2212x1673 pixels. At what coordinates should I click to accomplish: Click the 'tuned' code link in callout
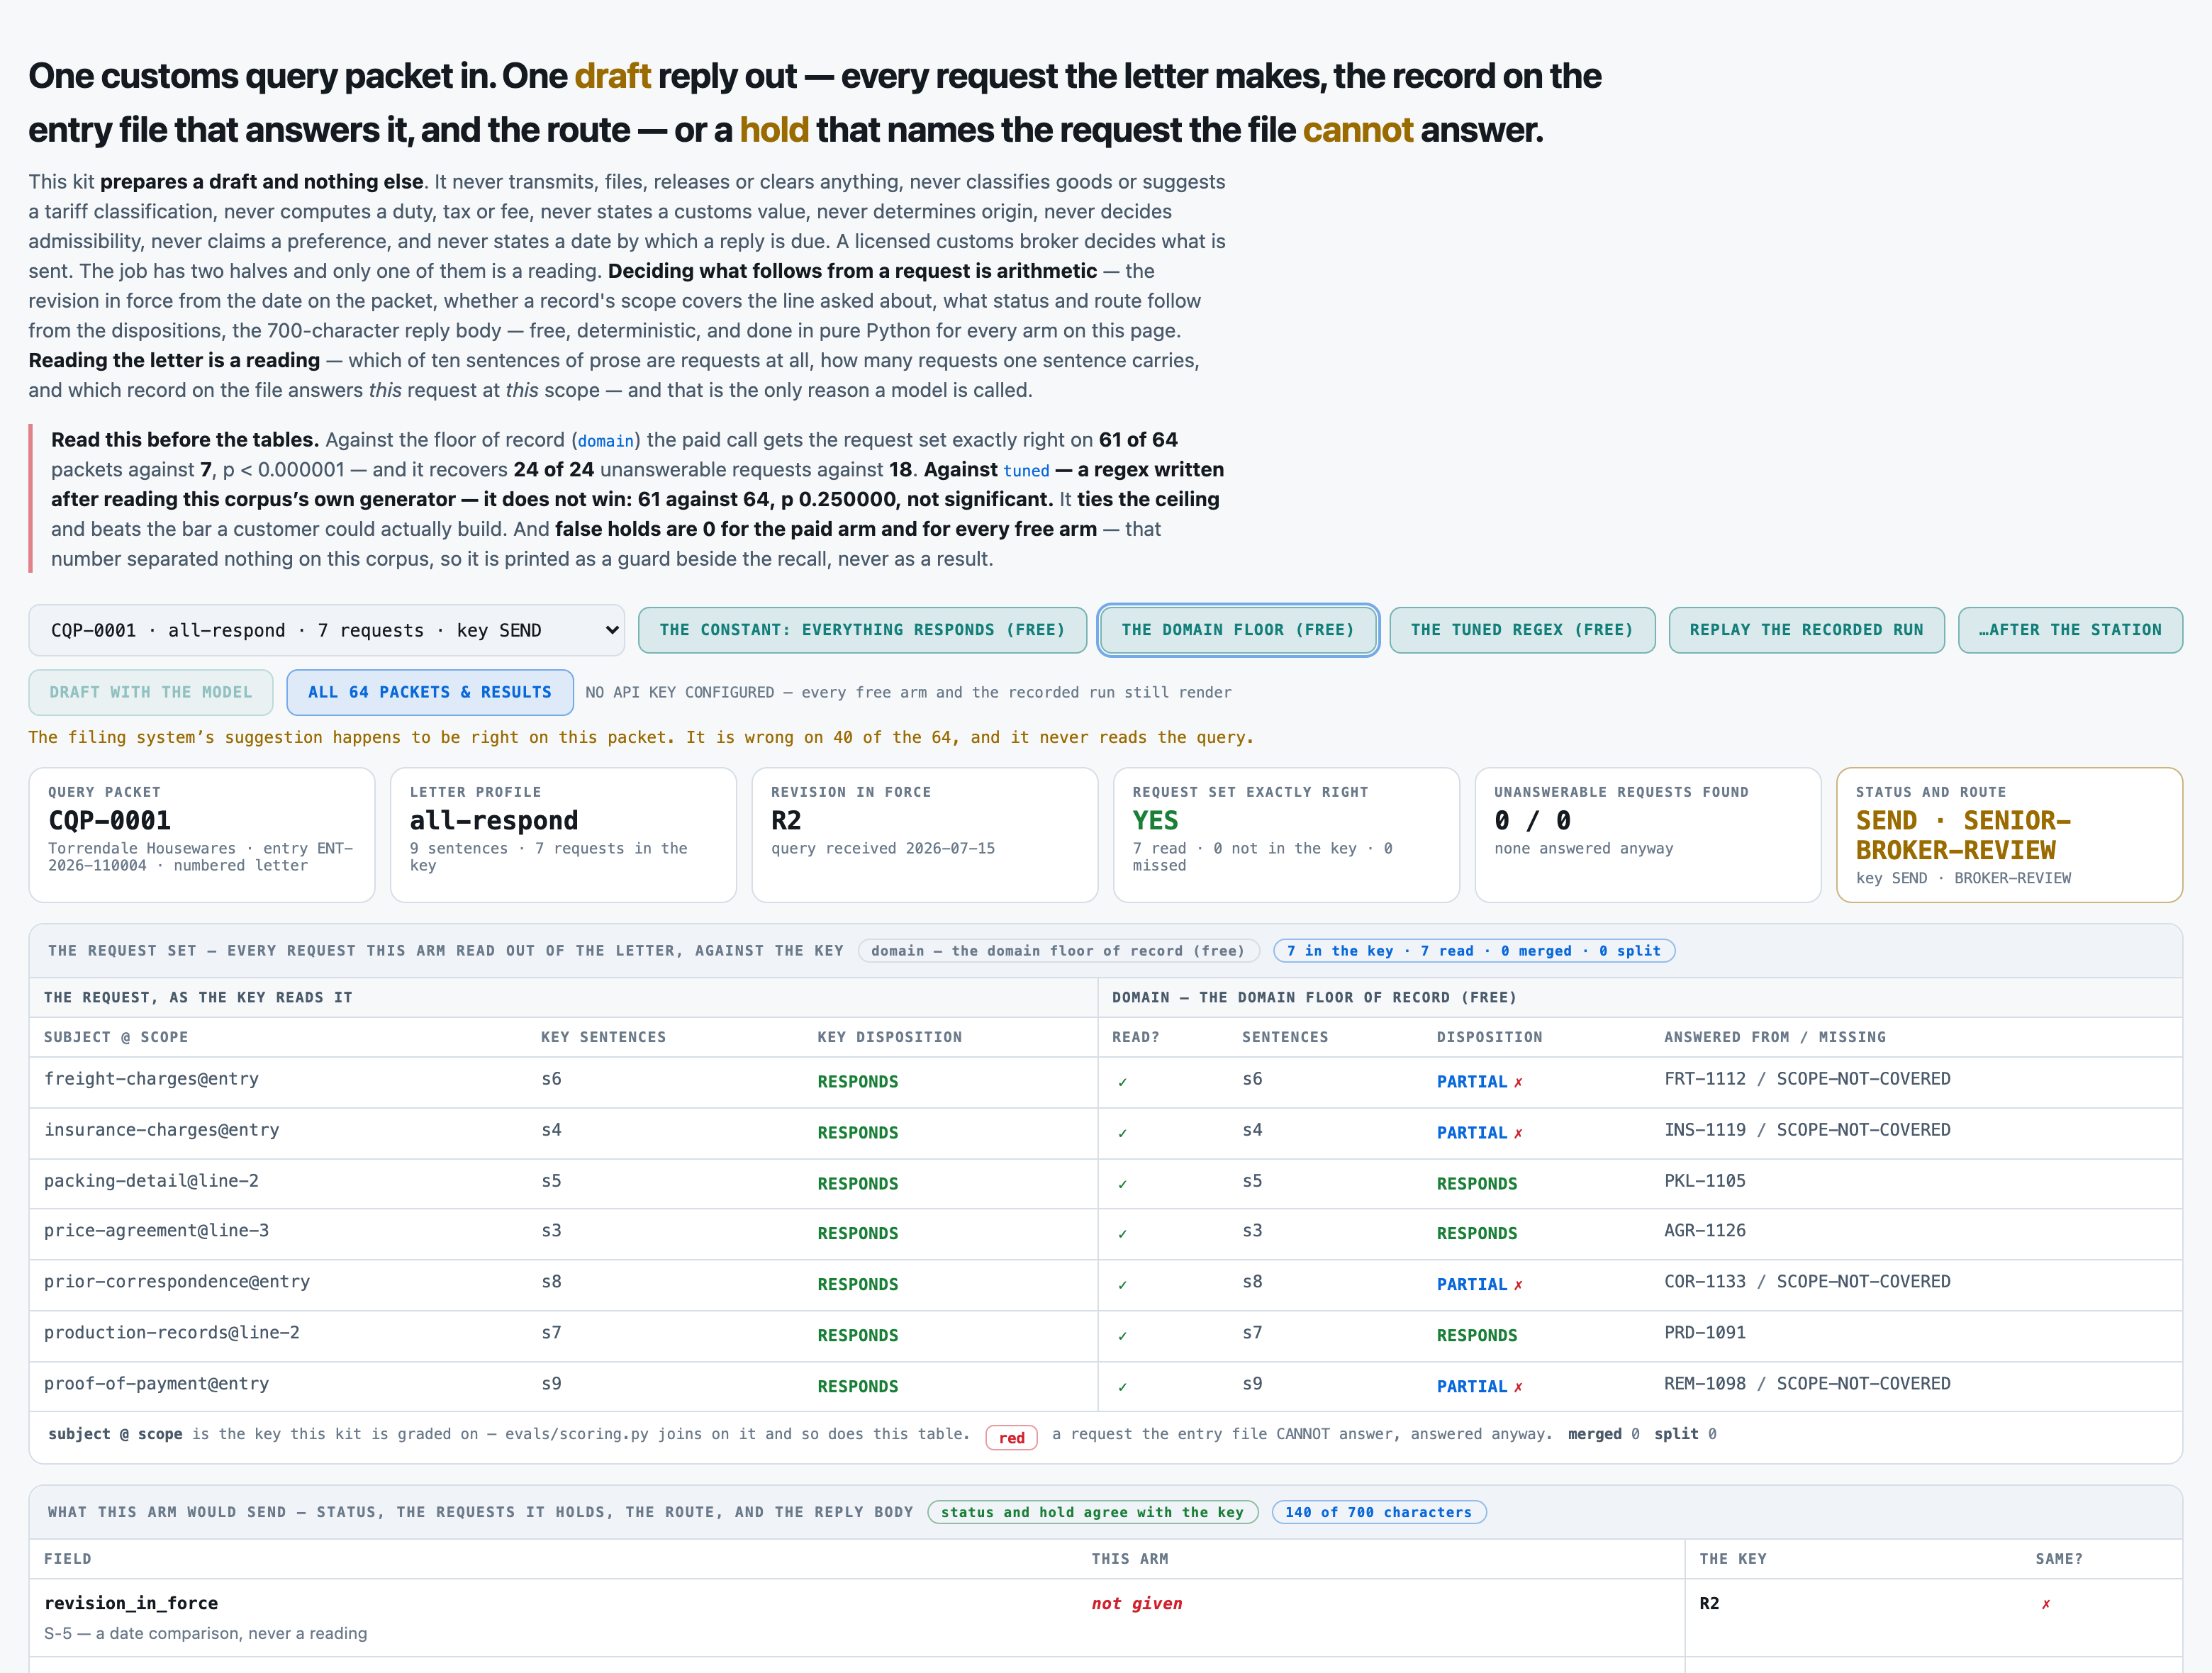pos(1026,471)
